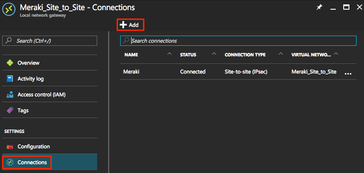Click the purple Tags icon
The image size is (364, 173).
10,110
